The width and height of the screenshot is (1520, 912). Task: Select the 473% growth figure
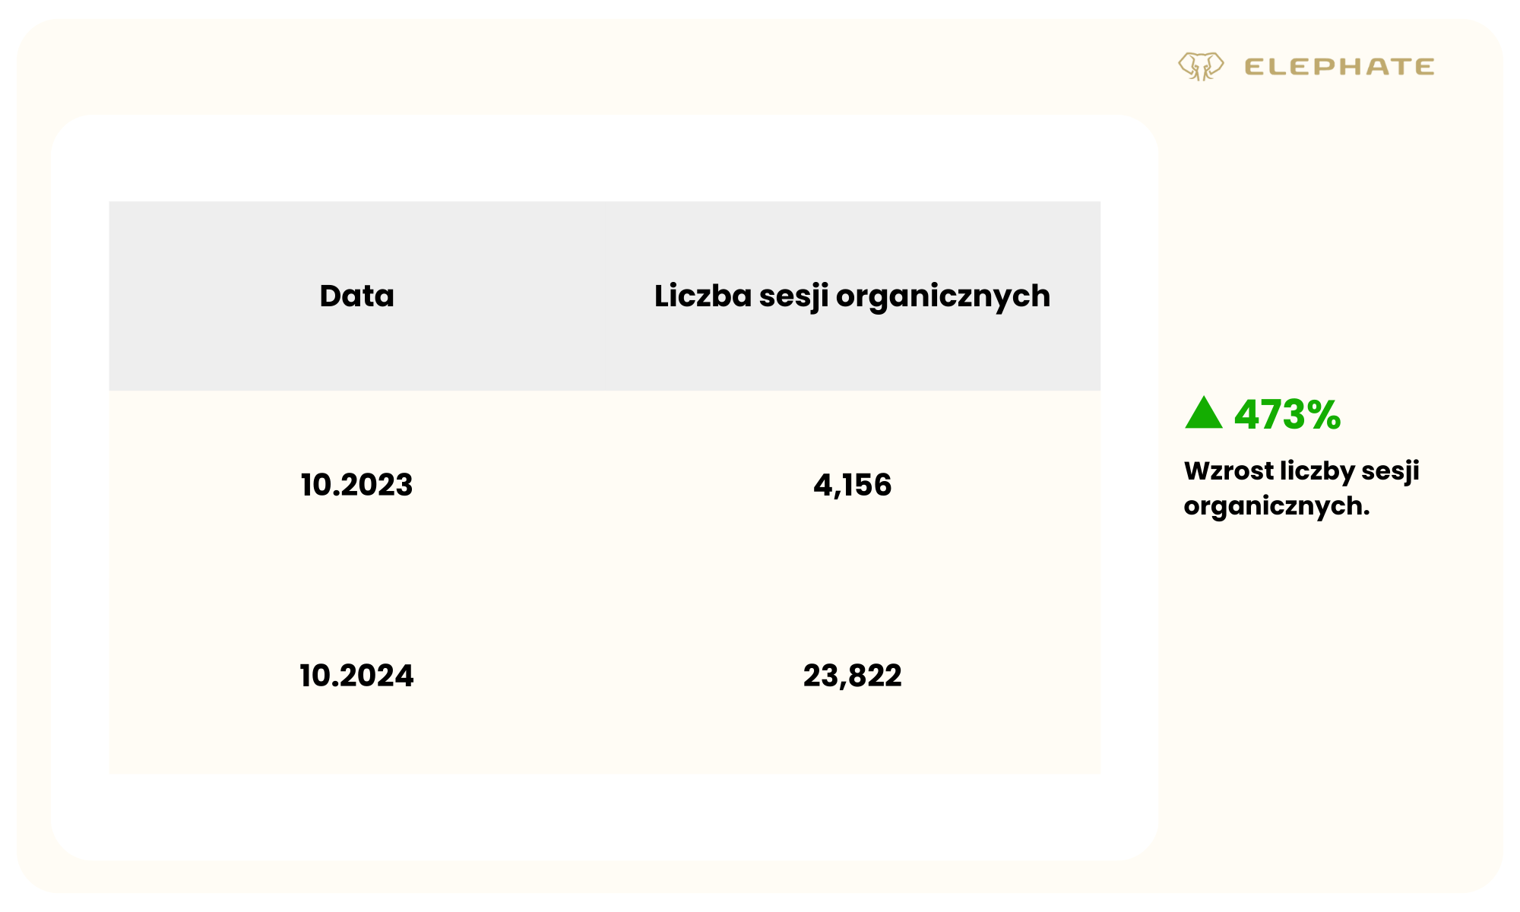[x=1287, y=415]
